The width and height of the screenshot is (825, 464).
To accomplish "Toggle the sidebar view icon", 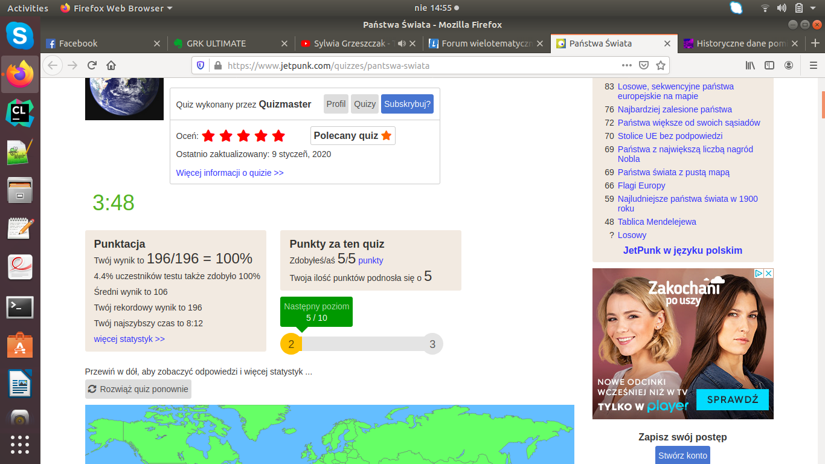I will [x=769, y=65].
